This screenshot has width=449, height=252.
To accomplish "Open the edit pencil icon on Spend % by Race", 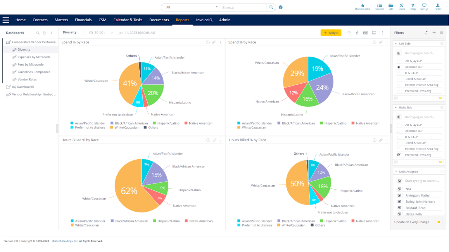I will coord(214,42).
